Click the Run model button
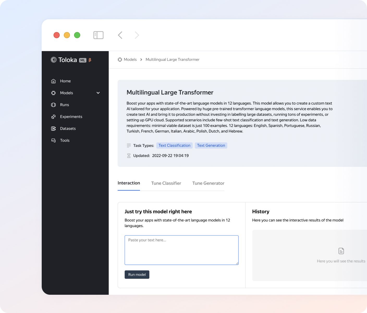This screenshot has width=367, height=313. pyautogui.click(x=137, y=275)
